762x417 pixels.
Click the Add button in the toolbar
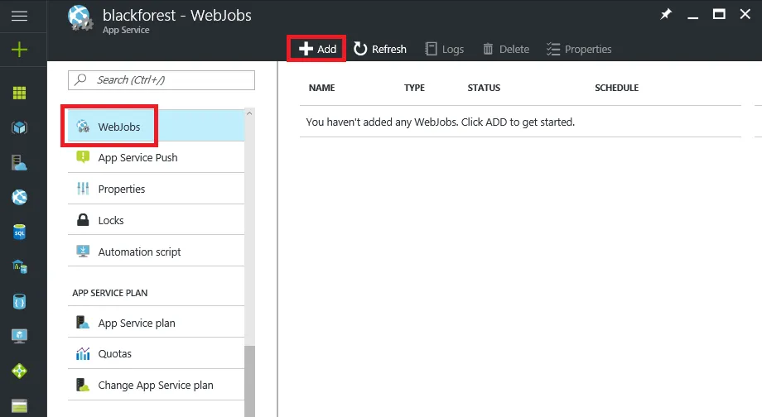317,49
